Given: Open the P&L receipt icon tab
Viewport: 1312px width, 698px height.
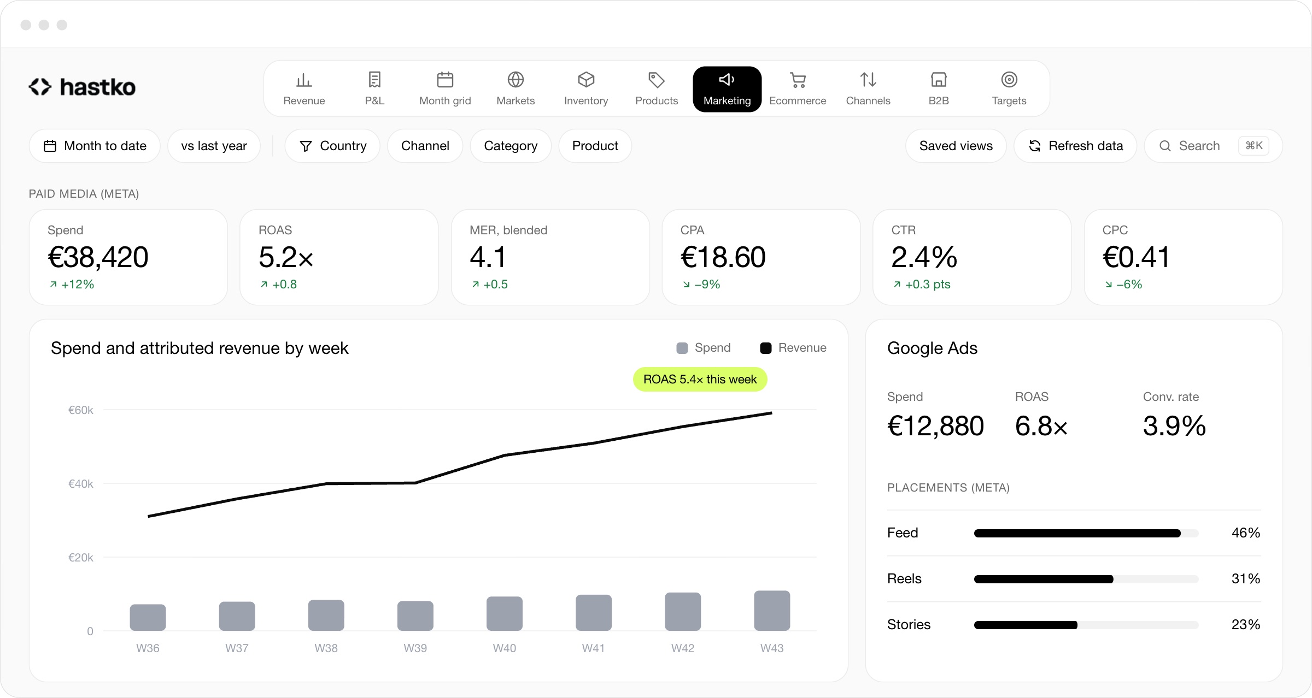Looking at the screenshot, I should tap(374, 89).
